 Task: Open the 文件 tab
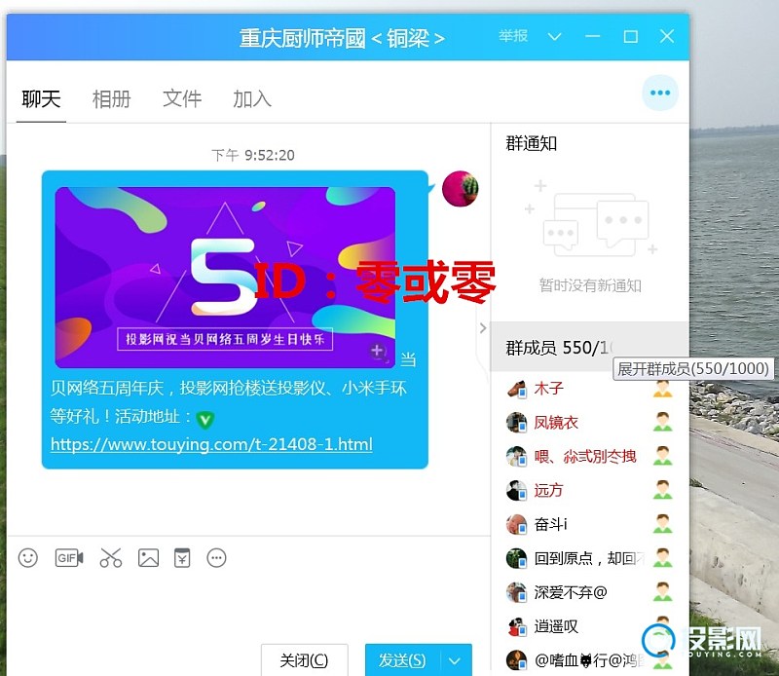(x=182, y=99)
